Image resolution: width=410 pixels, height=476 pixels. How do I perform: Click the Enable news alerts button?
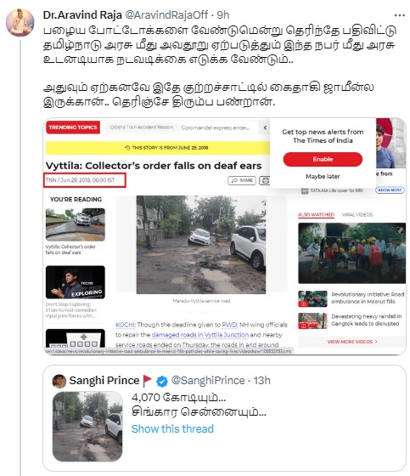323,159
